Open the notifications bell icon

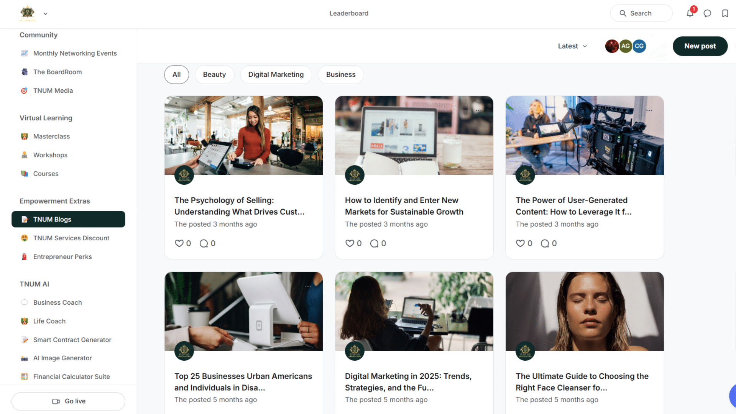690,13
